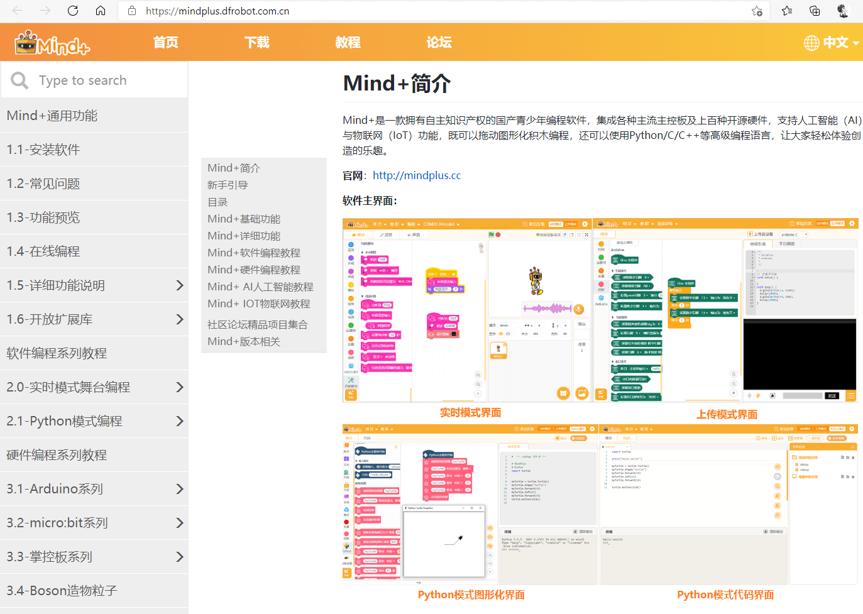The height and width of the screenshot is (614, 863).
Task: Expand 1.5-详细功能说明 section
Action: pyautogui.click(x=179, y=285)
